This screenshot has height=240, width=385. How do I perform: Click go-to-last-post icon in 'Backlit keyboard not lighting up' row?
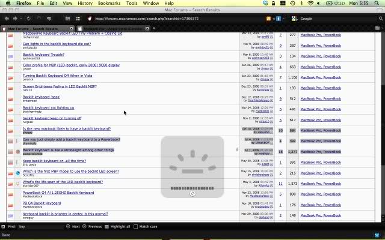coord(271,111)
